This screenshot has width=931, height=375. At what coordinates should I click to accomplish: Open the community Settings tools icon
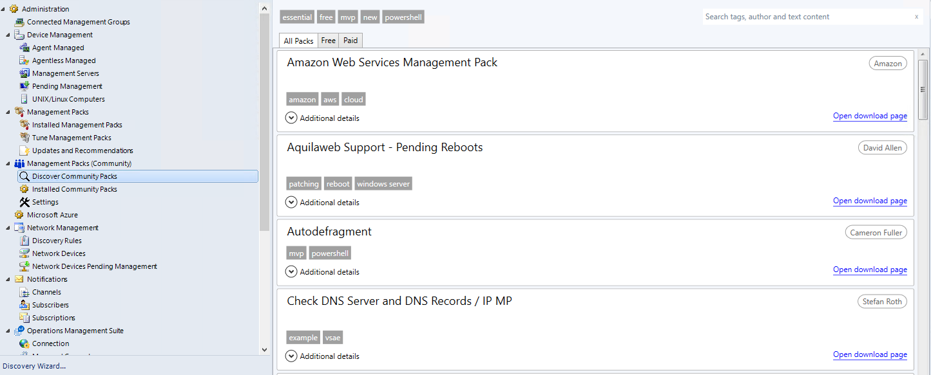[24, 202]
